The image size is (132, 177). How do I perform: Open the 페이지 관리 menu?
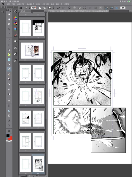coord(20,4)
